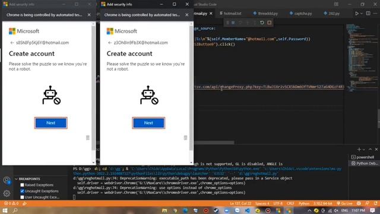Dismiss automation notice in left Chrome window
The height and width of the screenshot is (214, 380).
[89, 15]
